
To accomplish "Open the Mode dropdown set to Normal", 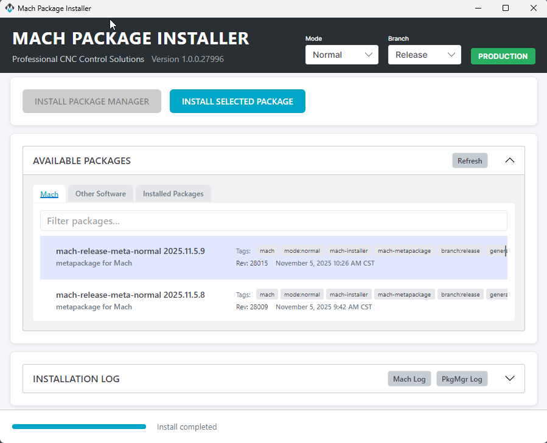I will pyautogui.click(x=341, y=55).
